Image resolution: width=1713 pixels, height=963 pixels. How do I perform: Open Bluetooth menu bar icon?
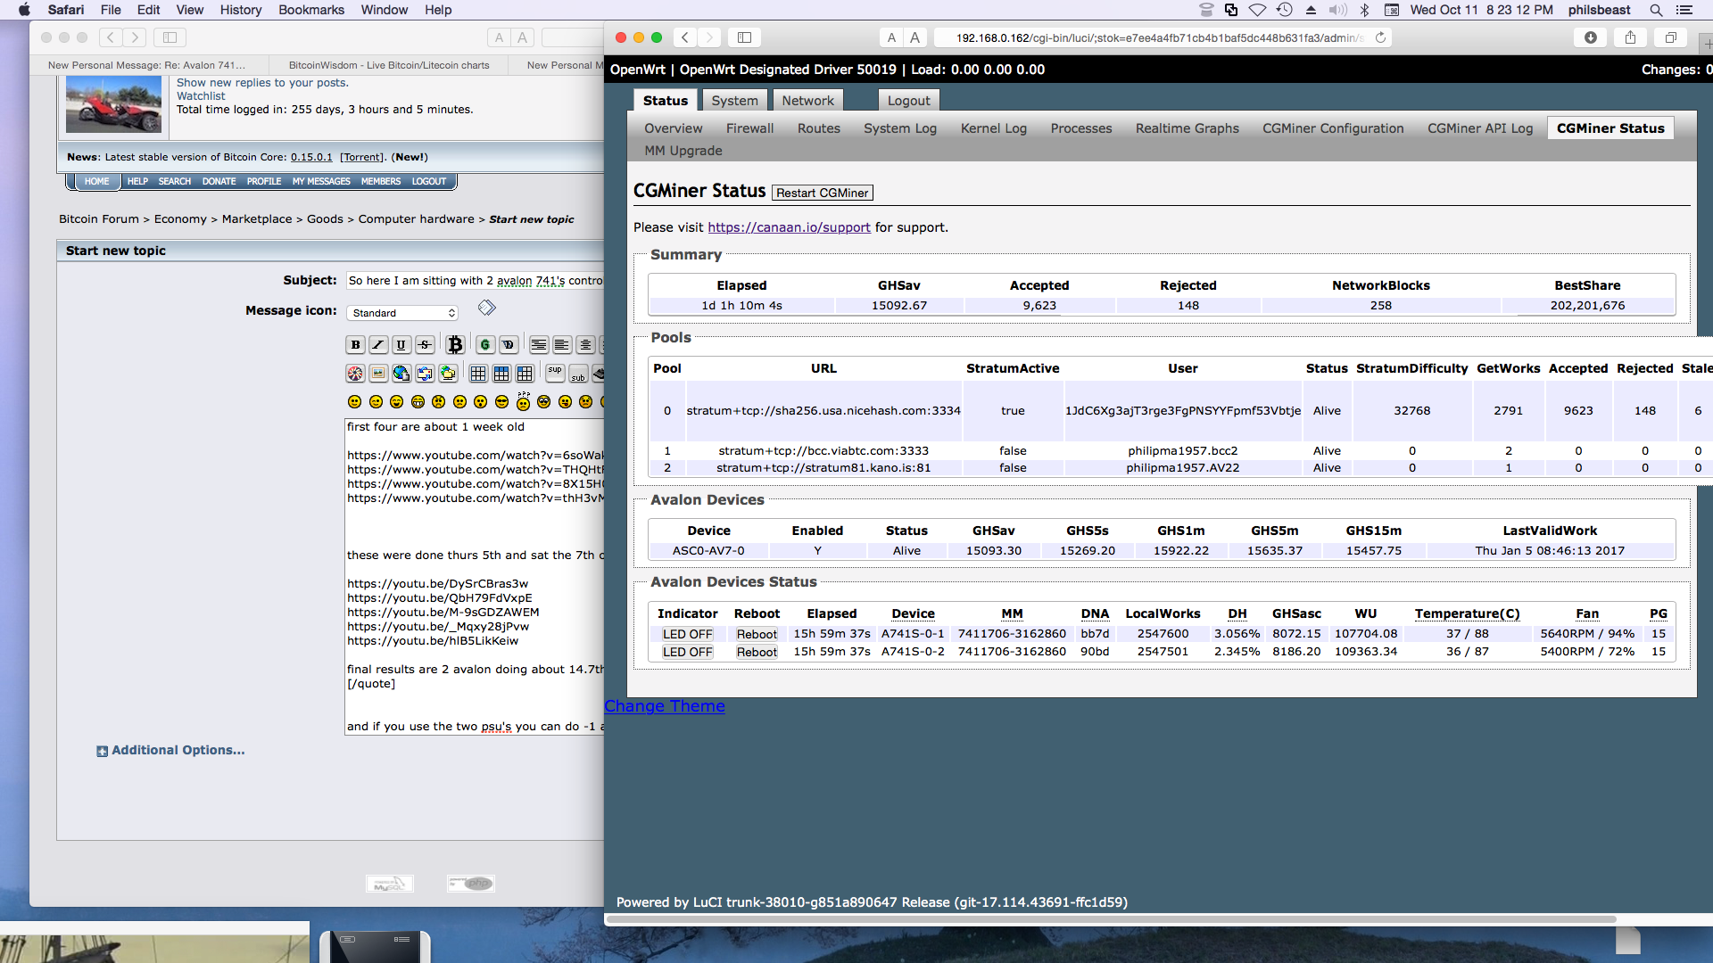coord(1364,10)
